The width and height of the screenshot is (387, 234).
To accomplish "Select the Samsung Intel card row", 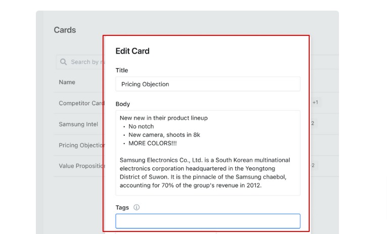I will tap(78, 124).
